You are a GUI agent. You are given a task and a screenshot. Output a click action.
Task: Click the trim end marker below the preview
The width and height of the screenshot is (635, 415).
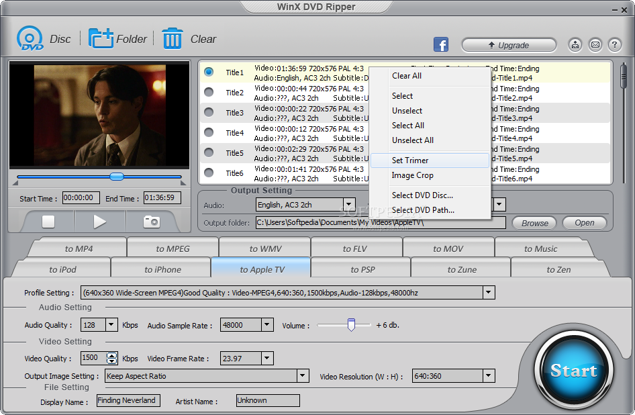(183, 183)
